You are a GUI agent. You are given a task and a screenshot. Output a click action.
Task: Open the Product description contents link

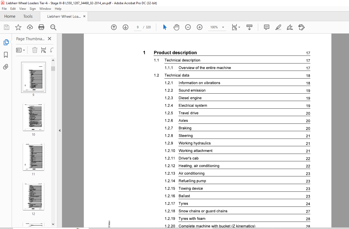point(175,53)
